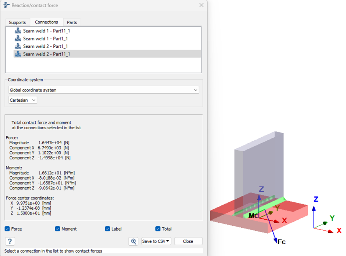Uncheck the Force checkbox

(7, 229)
